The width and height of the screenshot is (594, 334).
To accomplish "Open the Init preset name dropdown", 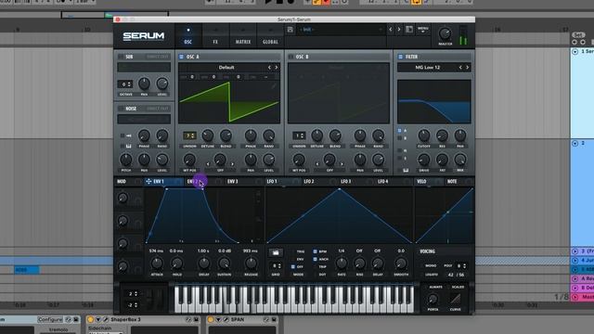I will click(x=342, y=30).
